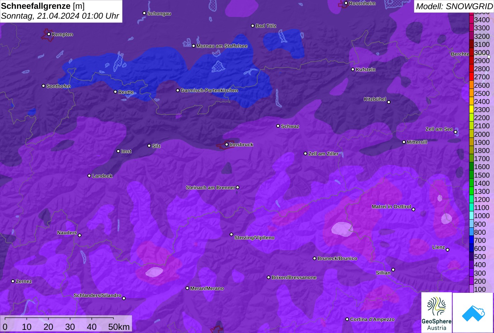
Task: Pick the 2600 m orange legend swatch
Action: click(x=471, y=85)
